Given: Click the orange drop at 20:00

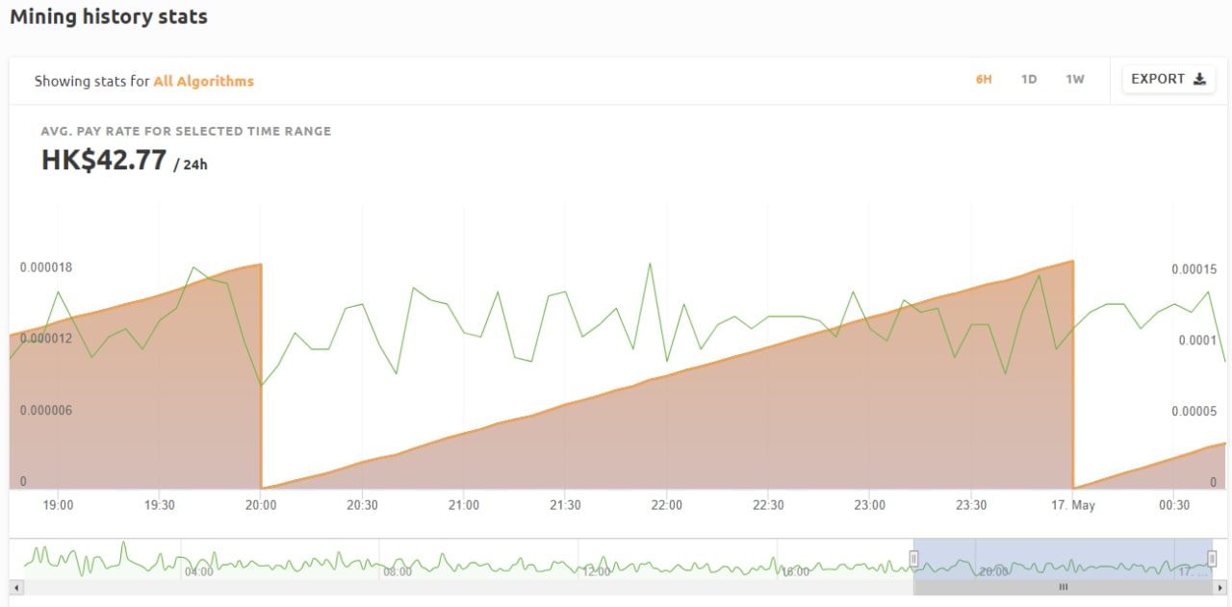Looking at the screenshot, I should pyautogui.click(x=261, y=375).
